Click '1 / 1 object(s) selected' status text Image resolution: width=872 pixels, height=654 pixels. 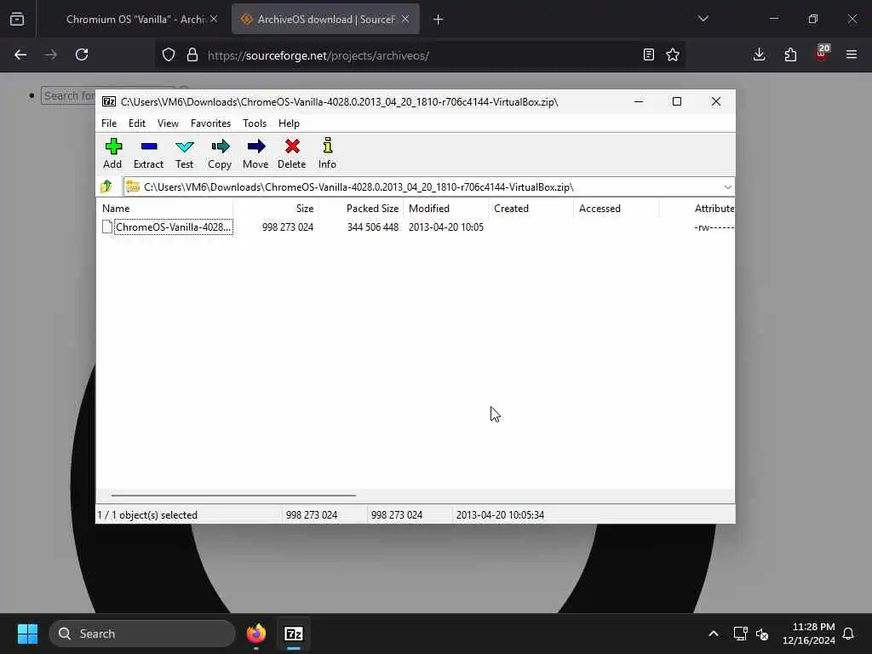click(147, 515)
